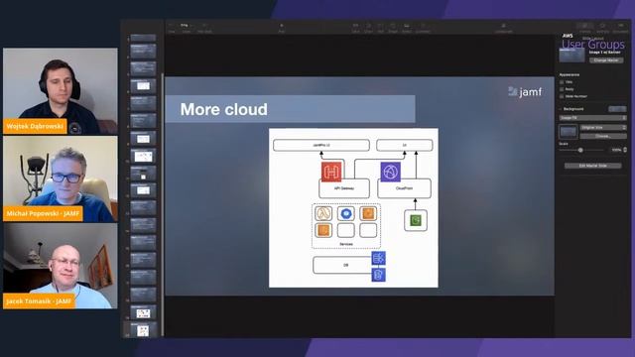Click the Michał Popowski - JAMF name label
This screenshot has height=357, width=635.
pos(43,213)
